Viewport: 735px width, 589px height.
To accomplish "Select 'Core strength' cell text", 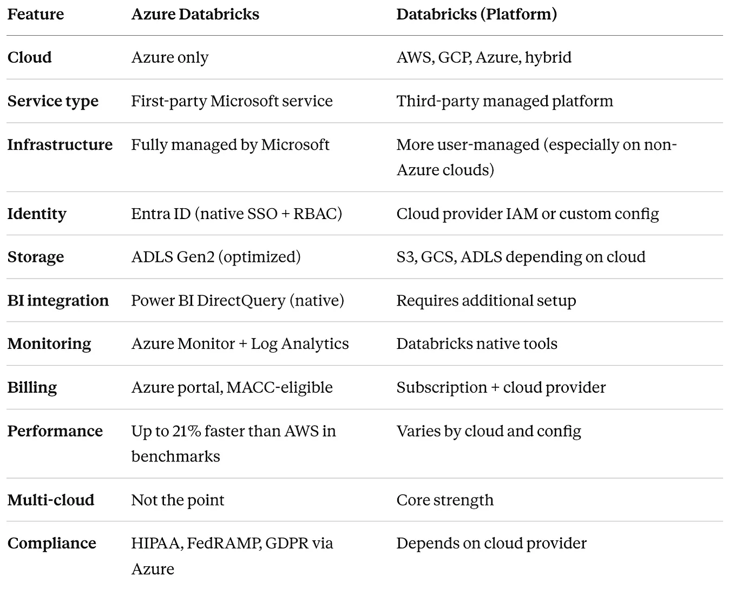I will pyautogui.click(x=445, y=500).
